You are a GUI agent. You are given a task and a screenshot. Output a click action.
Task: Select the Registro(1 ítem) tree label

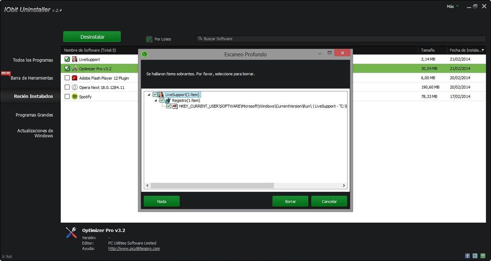(186, 100)
